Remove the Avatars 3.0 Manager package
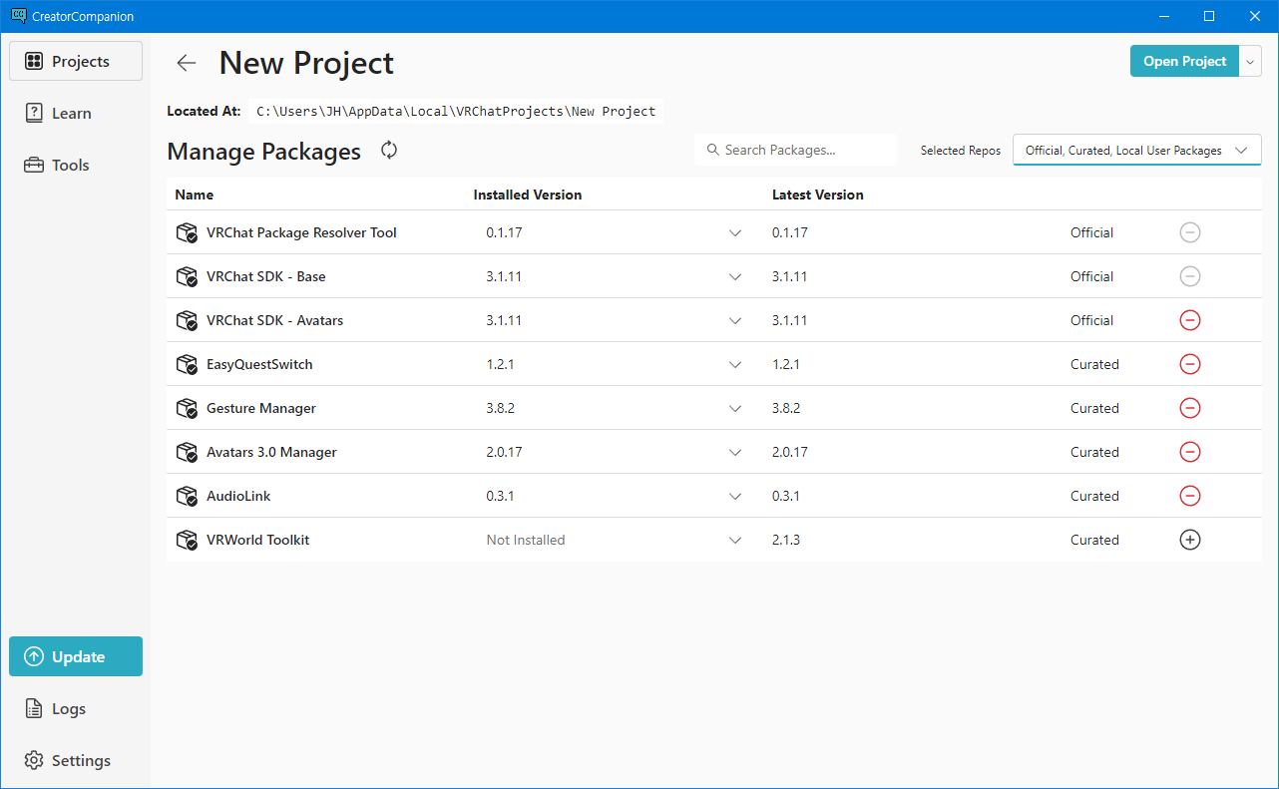This screenshot has width=1279, height=789. click(1189, 452)
